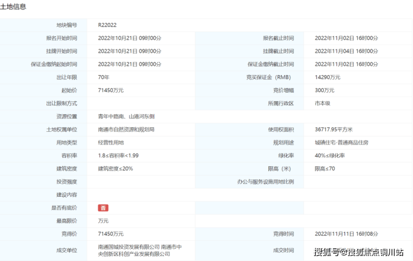The height and width of the screenshot is (261, 413).
Task: Click the 报名开始时间 date value
Action: pyautogui.click(x=129, y=38)
